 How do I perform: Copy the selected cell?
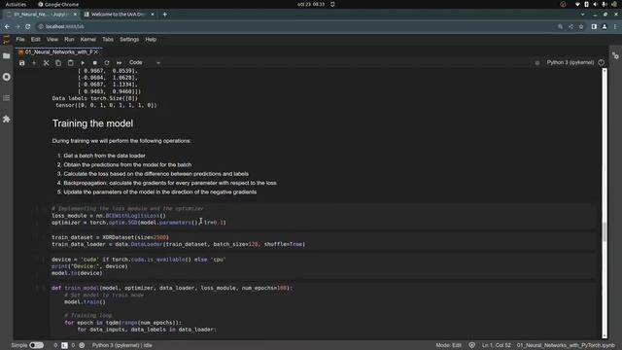[58, 62]
